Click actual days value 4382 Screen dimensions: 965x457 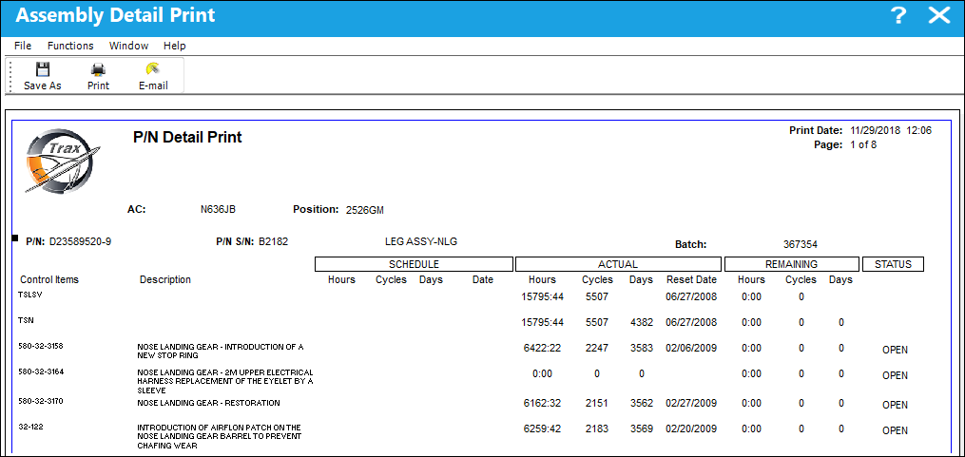click(x=642, y=322)
